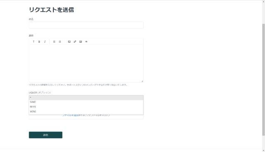Click the 送信 submit button
The height and width of the screenshot is (152, 265).
(x=46, y=135)
